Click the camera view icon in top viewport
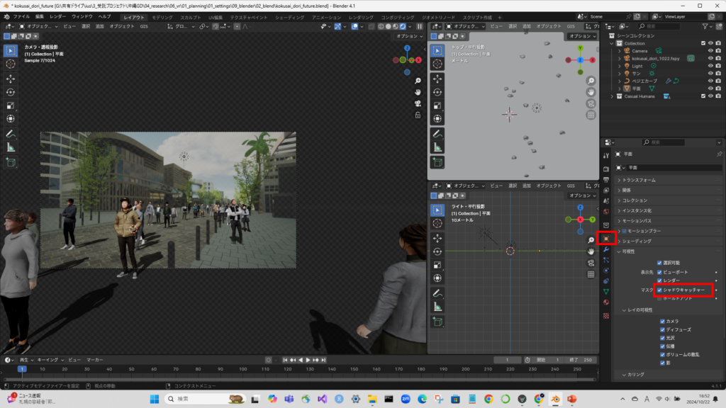Image resolution: width=726 pixels, height=408 pixels. 591,104
